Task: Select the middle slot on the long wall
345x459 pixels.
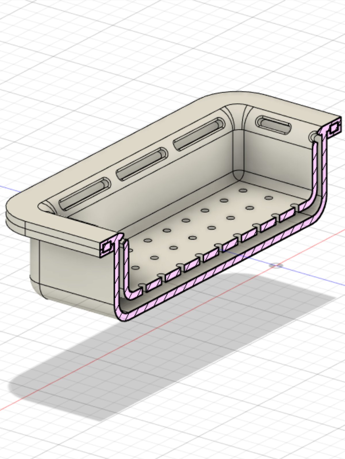Action: pyautogui.click(x=142, y=164)
